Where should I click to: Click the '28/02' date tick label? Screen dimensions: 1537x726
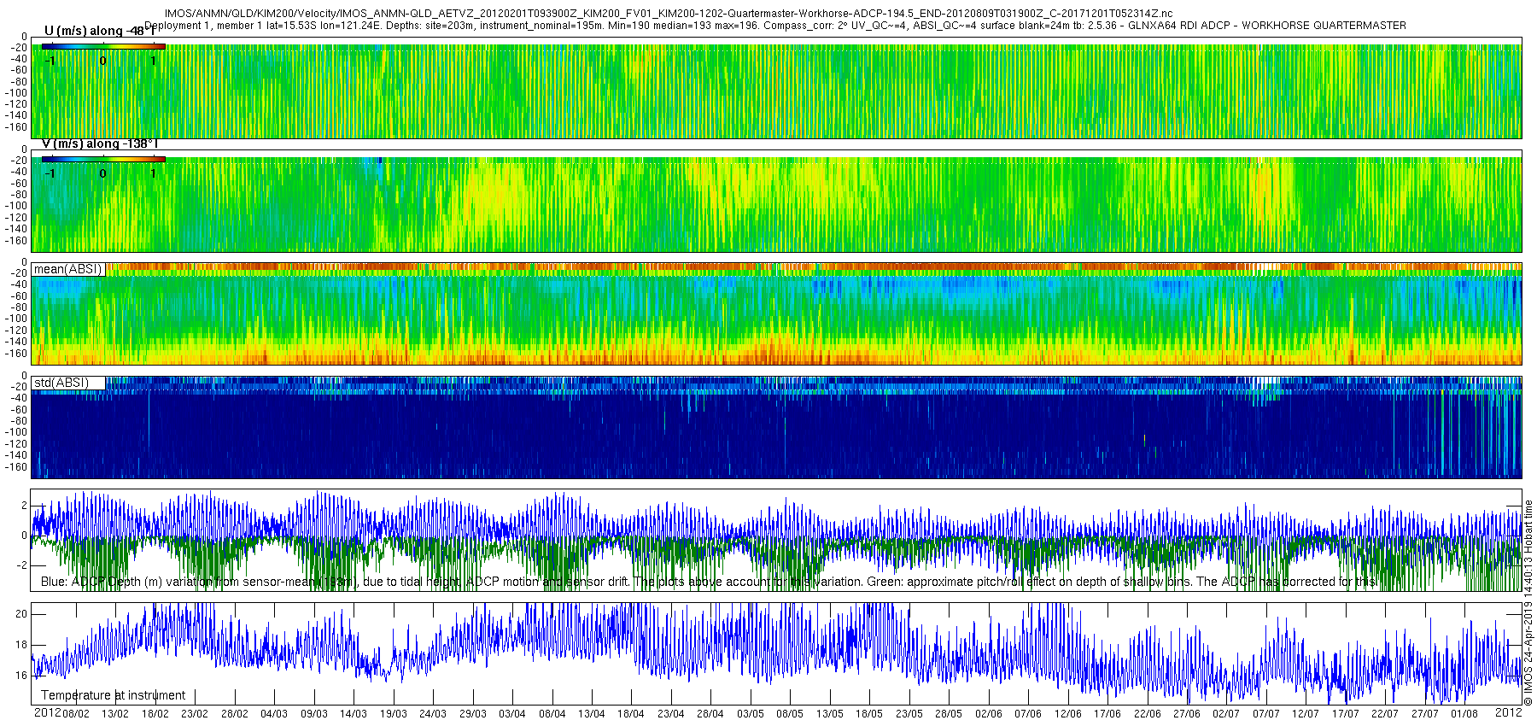[x=234, y=714]
